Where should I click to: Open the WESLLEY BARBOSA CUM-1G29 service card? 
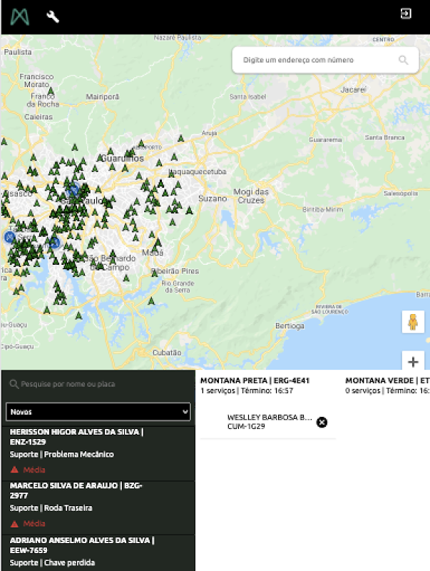268,422
